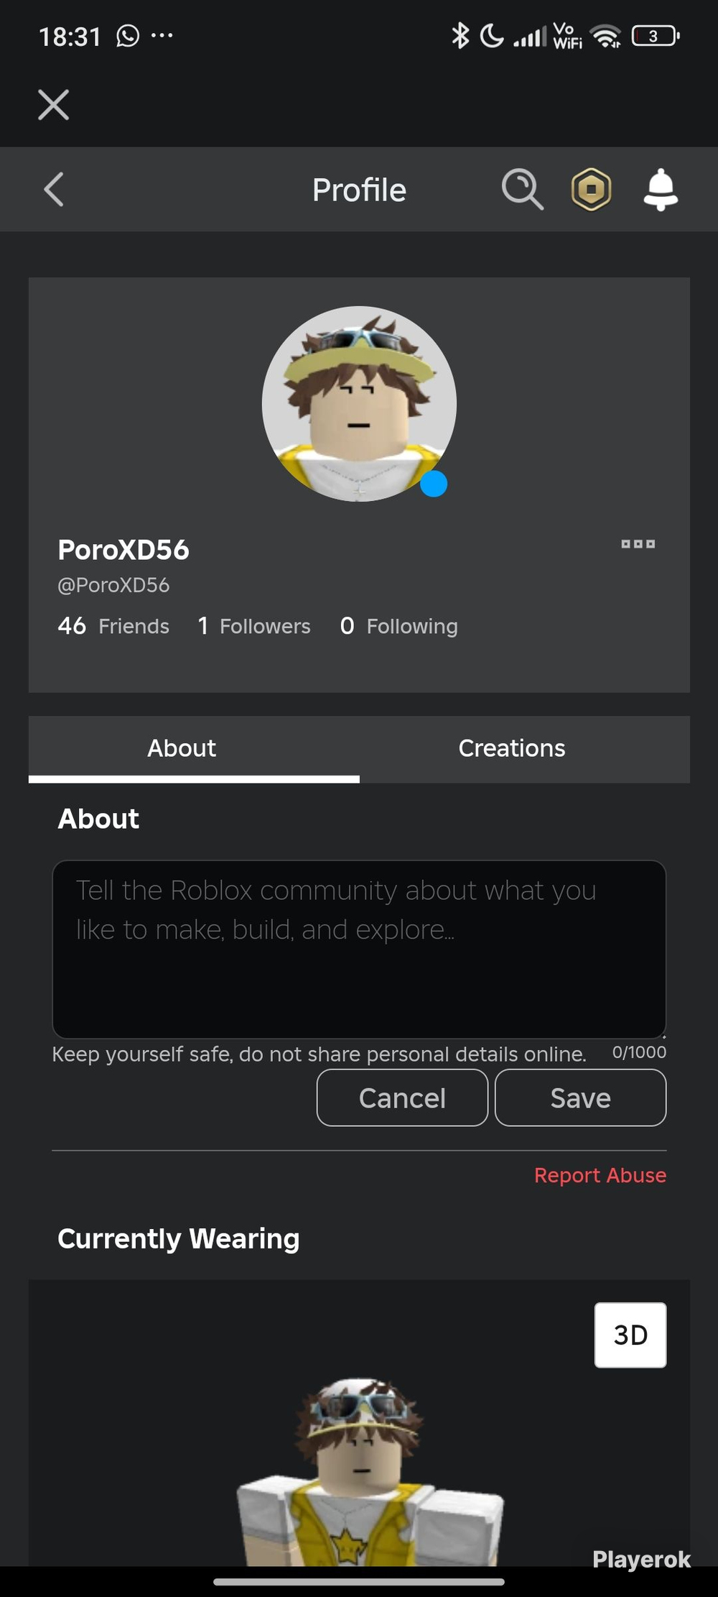Tap the WhatsApp notification icon in status bar
Image resolution: width=718 pixels, height=1597 pixels.
coord(128,36)
